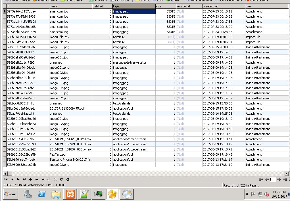Click the delete record minus icon
Viewport: 290px width, 201px height.
[37, 179]
